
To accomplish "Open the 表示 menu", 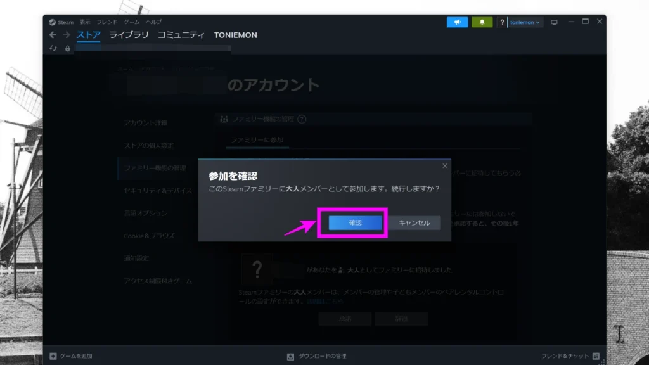I will pyautogui.click(x=85, y=22).
